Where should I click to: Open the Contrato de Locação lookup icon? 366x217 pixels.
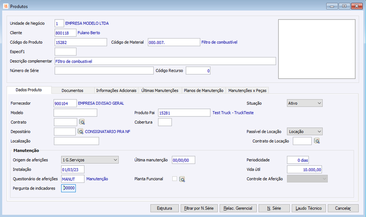(317, 141)
